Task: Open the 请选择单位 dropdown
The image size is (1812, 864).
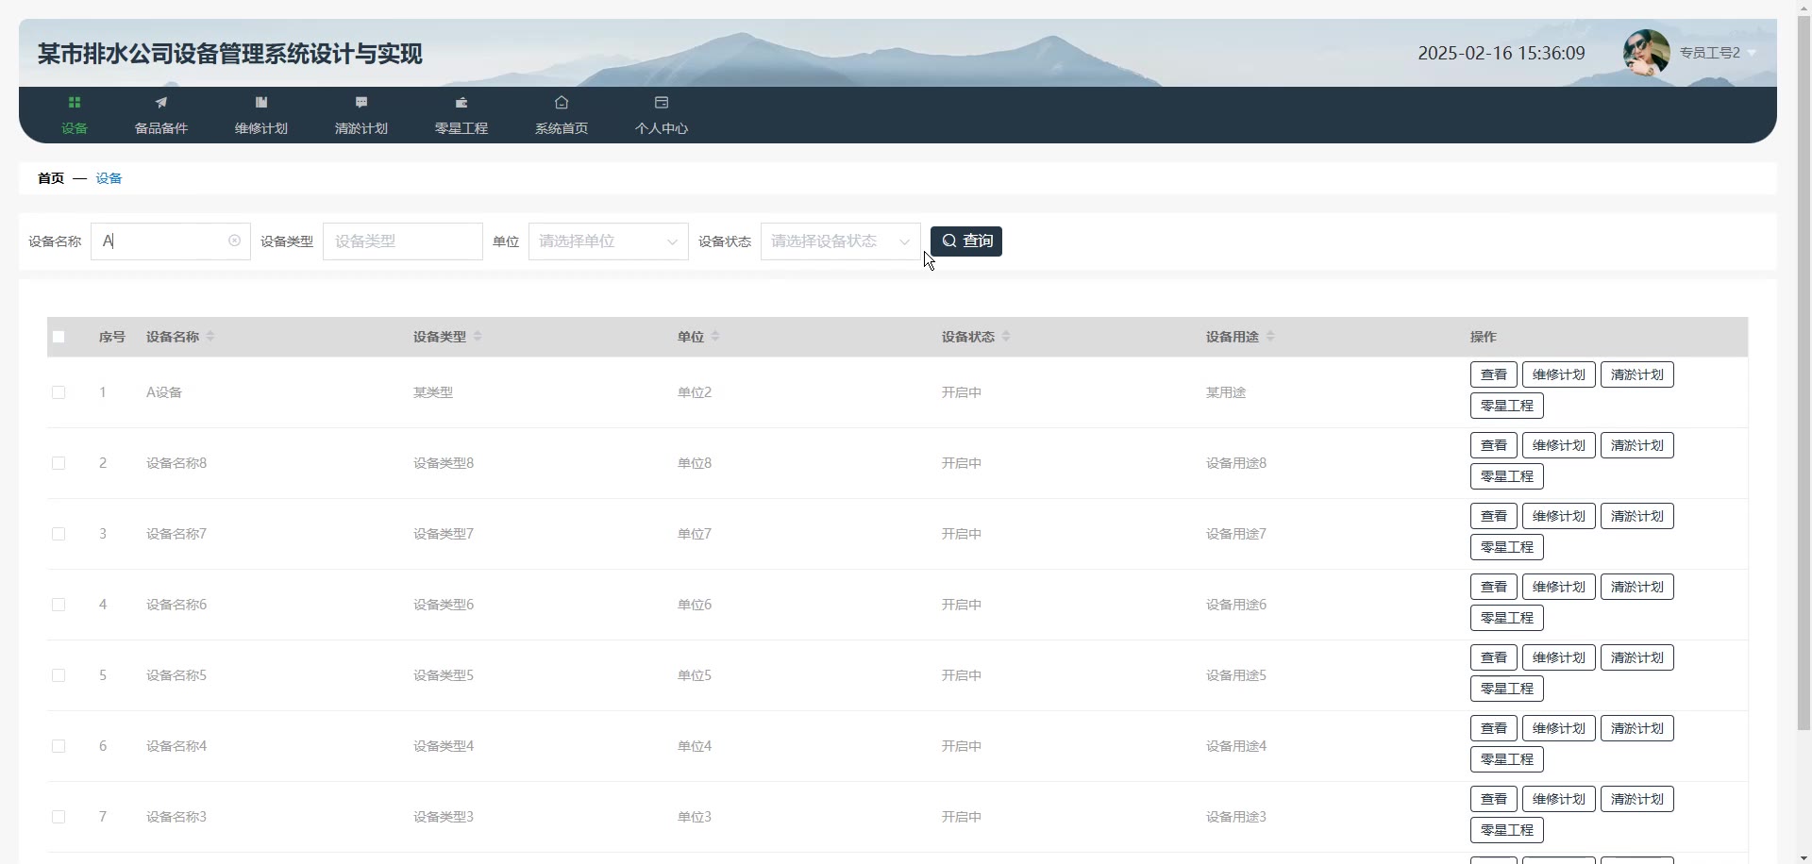Action: [x=609, y=241]
